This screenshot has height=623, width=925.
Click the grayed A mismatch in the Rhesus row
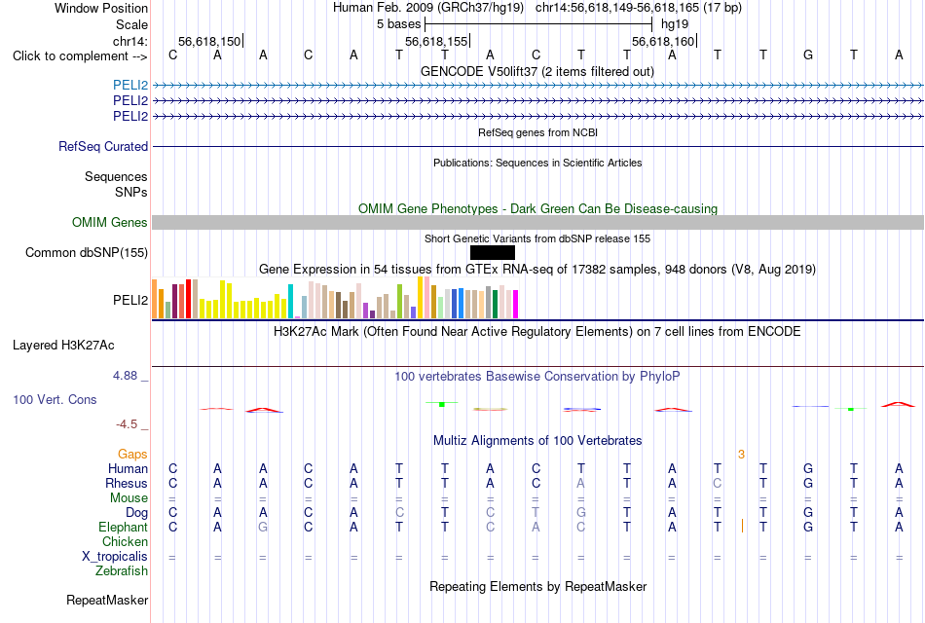click(x=580, y=483)
